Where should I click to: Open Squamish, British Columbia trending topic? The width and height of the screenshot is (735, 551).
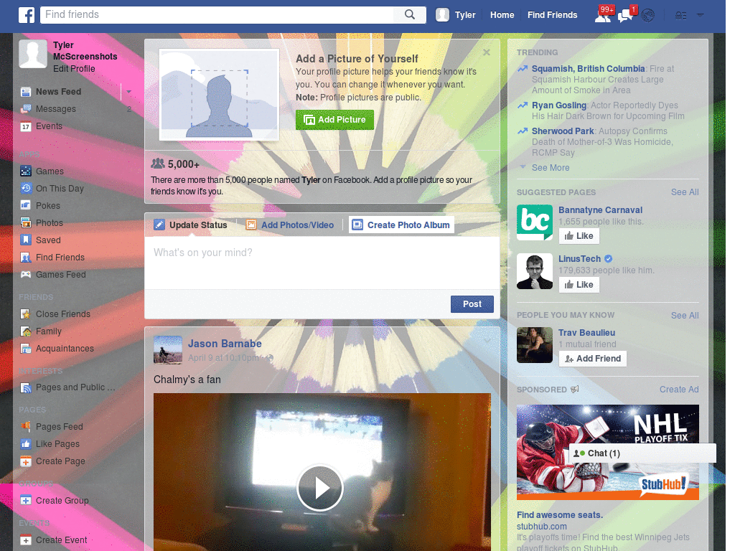(x=589, y=68)
